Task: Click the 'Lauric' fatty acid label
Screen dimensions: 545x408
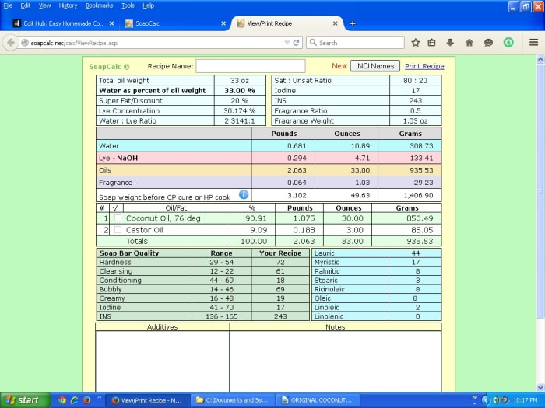Action: tap(325, 253)
